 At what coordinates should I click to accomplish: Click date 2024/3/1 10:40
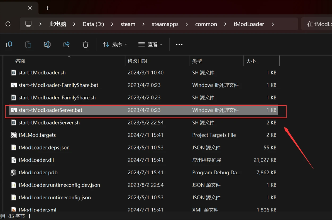(145, 73)
